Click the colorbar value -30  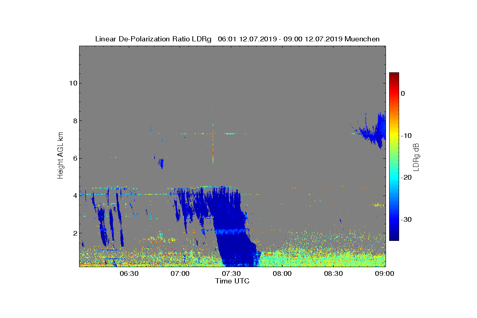405,220
